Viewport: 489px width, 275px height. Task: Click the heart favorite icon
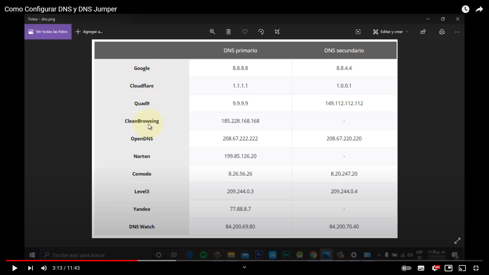245,32
